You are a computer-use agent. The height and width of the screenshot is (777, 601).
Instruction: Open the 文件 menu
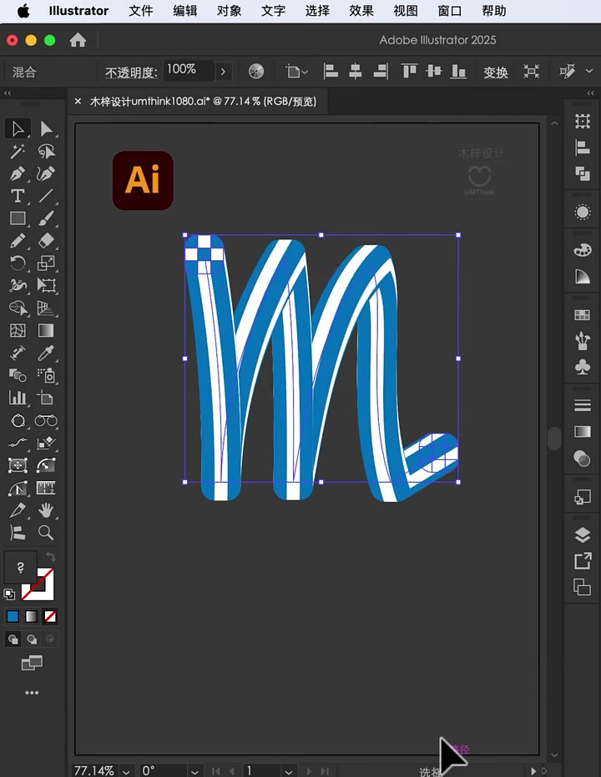click(x=141, y=11)
